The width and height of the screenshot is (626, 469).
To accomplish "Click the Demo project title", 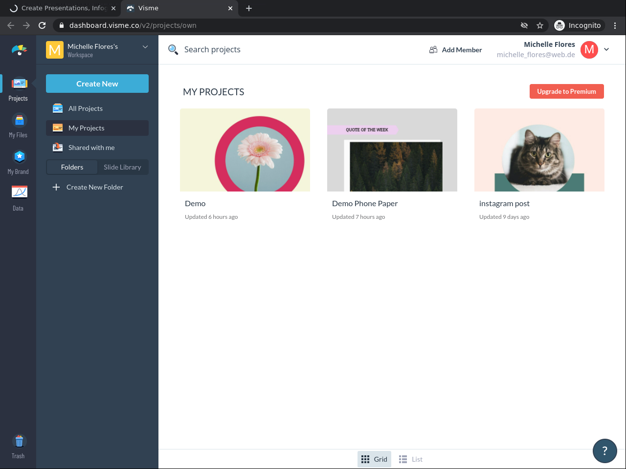I will pos(195,204).
